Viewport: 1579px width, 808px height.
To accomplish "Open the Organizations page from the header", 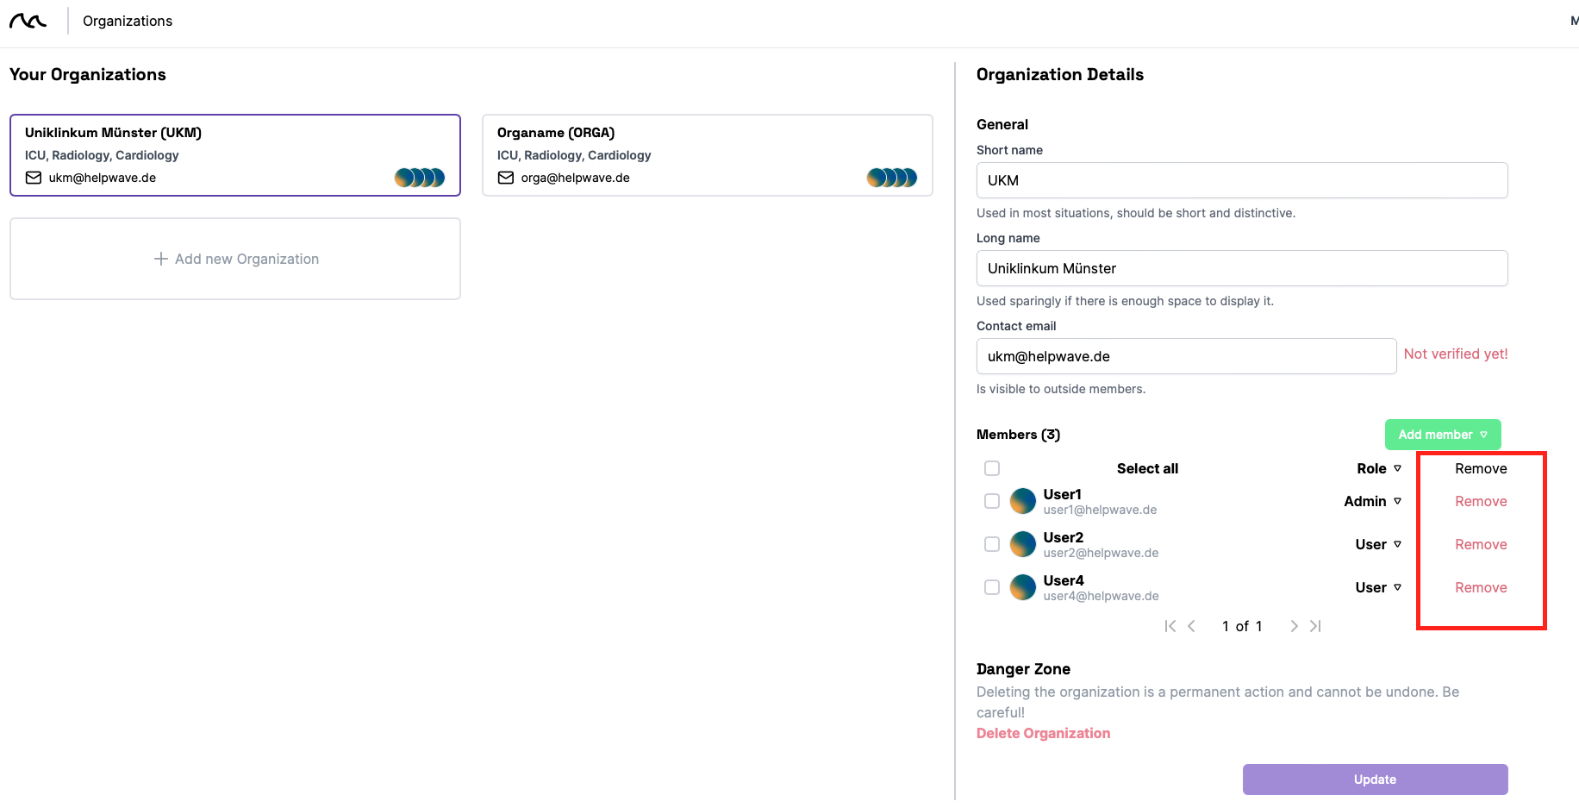I will 126,20.
